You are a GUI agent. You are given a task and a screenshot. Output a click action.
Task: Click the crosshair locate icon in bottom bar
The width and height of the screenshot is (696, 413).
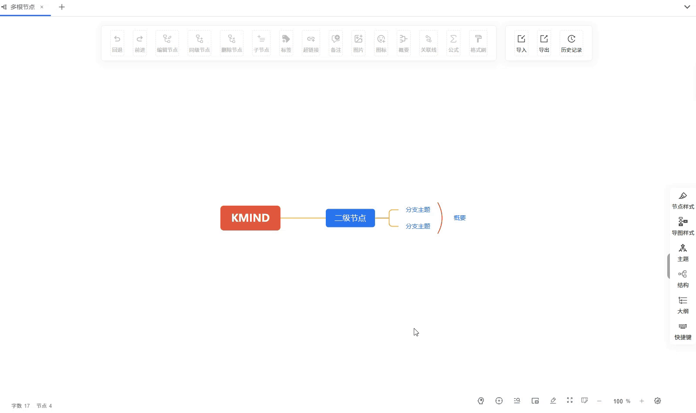[x=499, y=401]
